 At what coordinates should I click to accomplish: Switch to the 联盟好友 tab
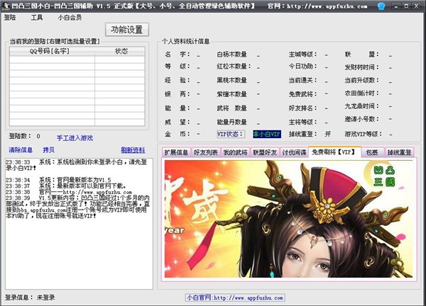pos(265,152)
